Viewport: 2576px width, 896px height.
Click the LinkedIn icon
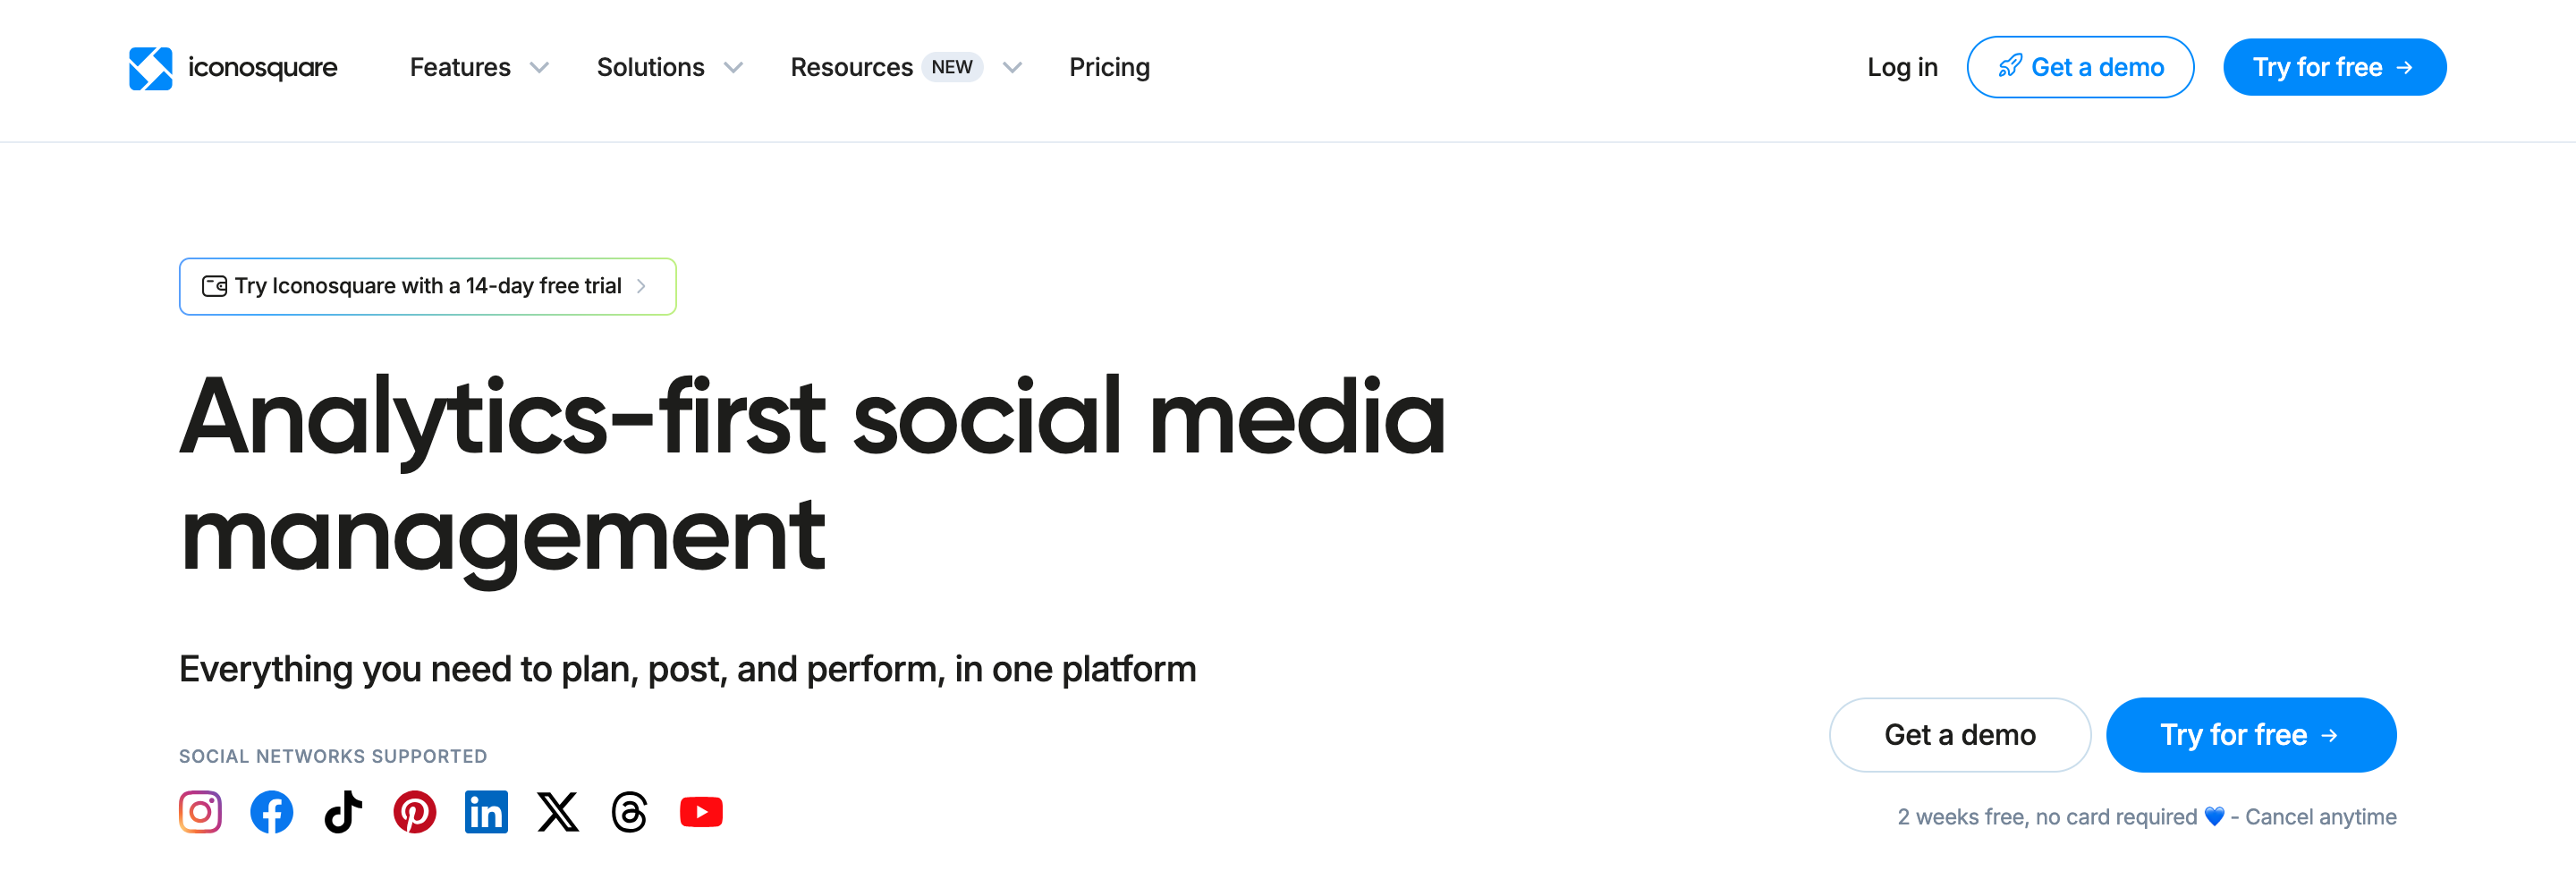coord(486,812)
